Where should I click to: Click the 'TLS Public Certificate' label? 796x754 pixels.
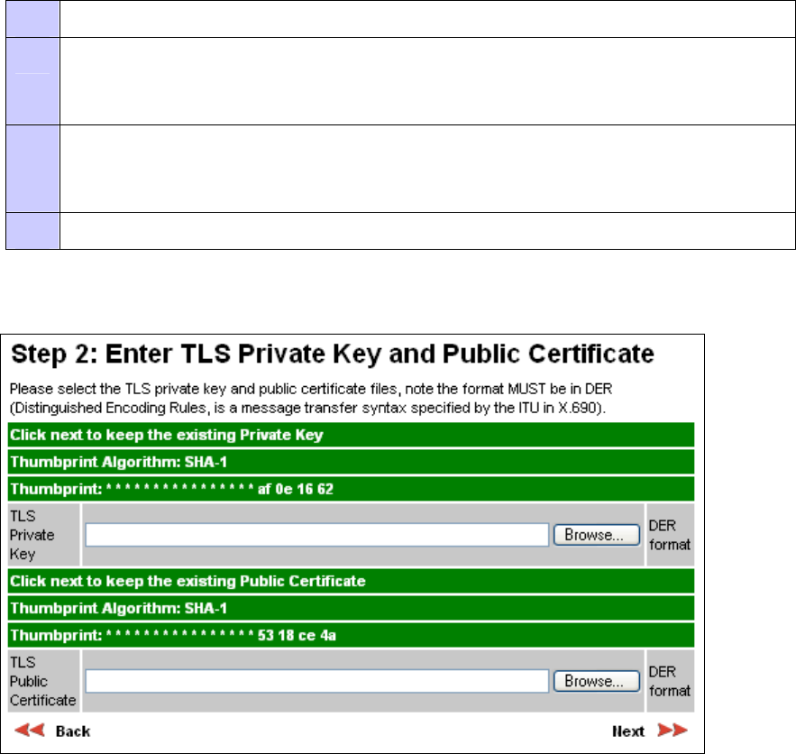click(42, 681)
